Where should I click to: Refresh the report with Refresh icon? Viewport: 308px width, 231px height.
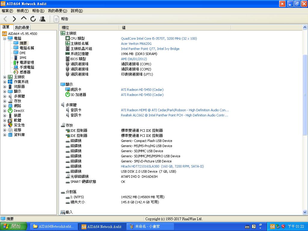point(33,19)
